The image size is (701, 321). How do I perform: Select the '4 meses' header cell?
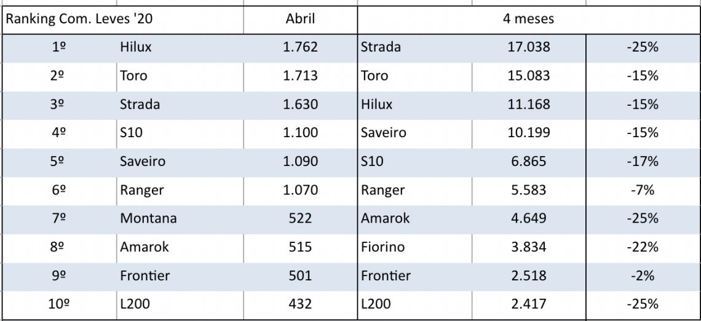528,19
